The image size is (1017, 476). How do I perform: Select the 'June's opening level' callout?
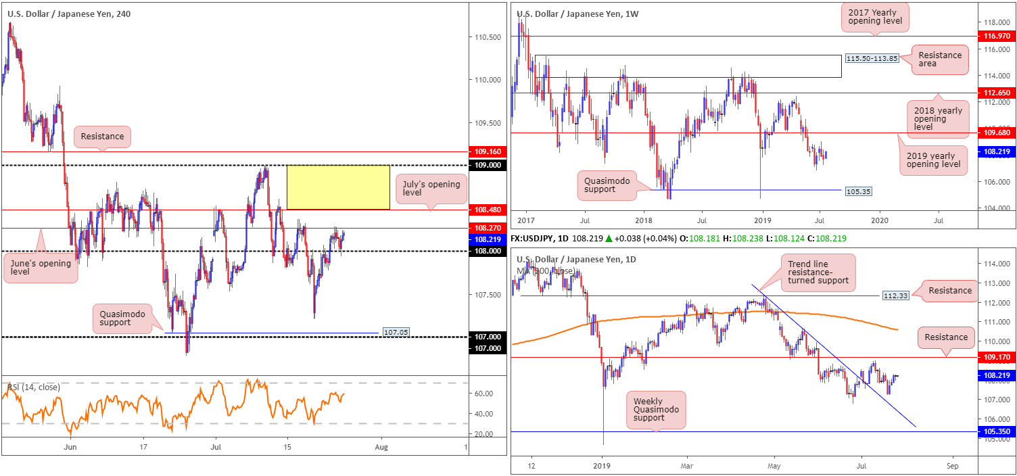tap(41, 269)
